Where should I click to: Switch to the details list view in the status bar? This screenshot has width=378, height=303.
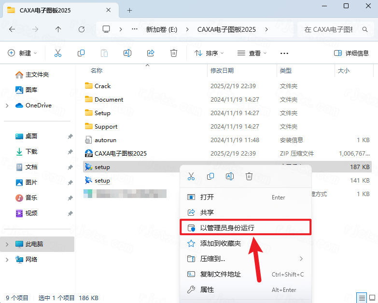(x=361, y=298)
